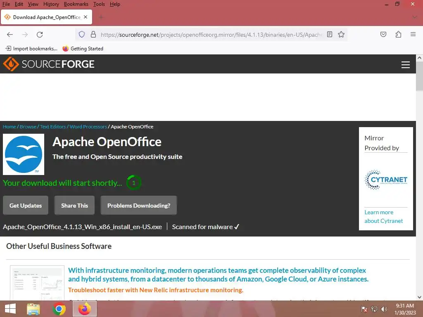This screenshot has height=317, width=423.
Task: Expand the list all tabs chevron
Action: pyautogui.click(x=415, y=17)
